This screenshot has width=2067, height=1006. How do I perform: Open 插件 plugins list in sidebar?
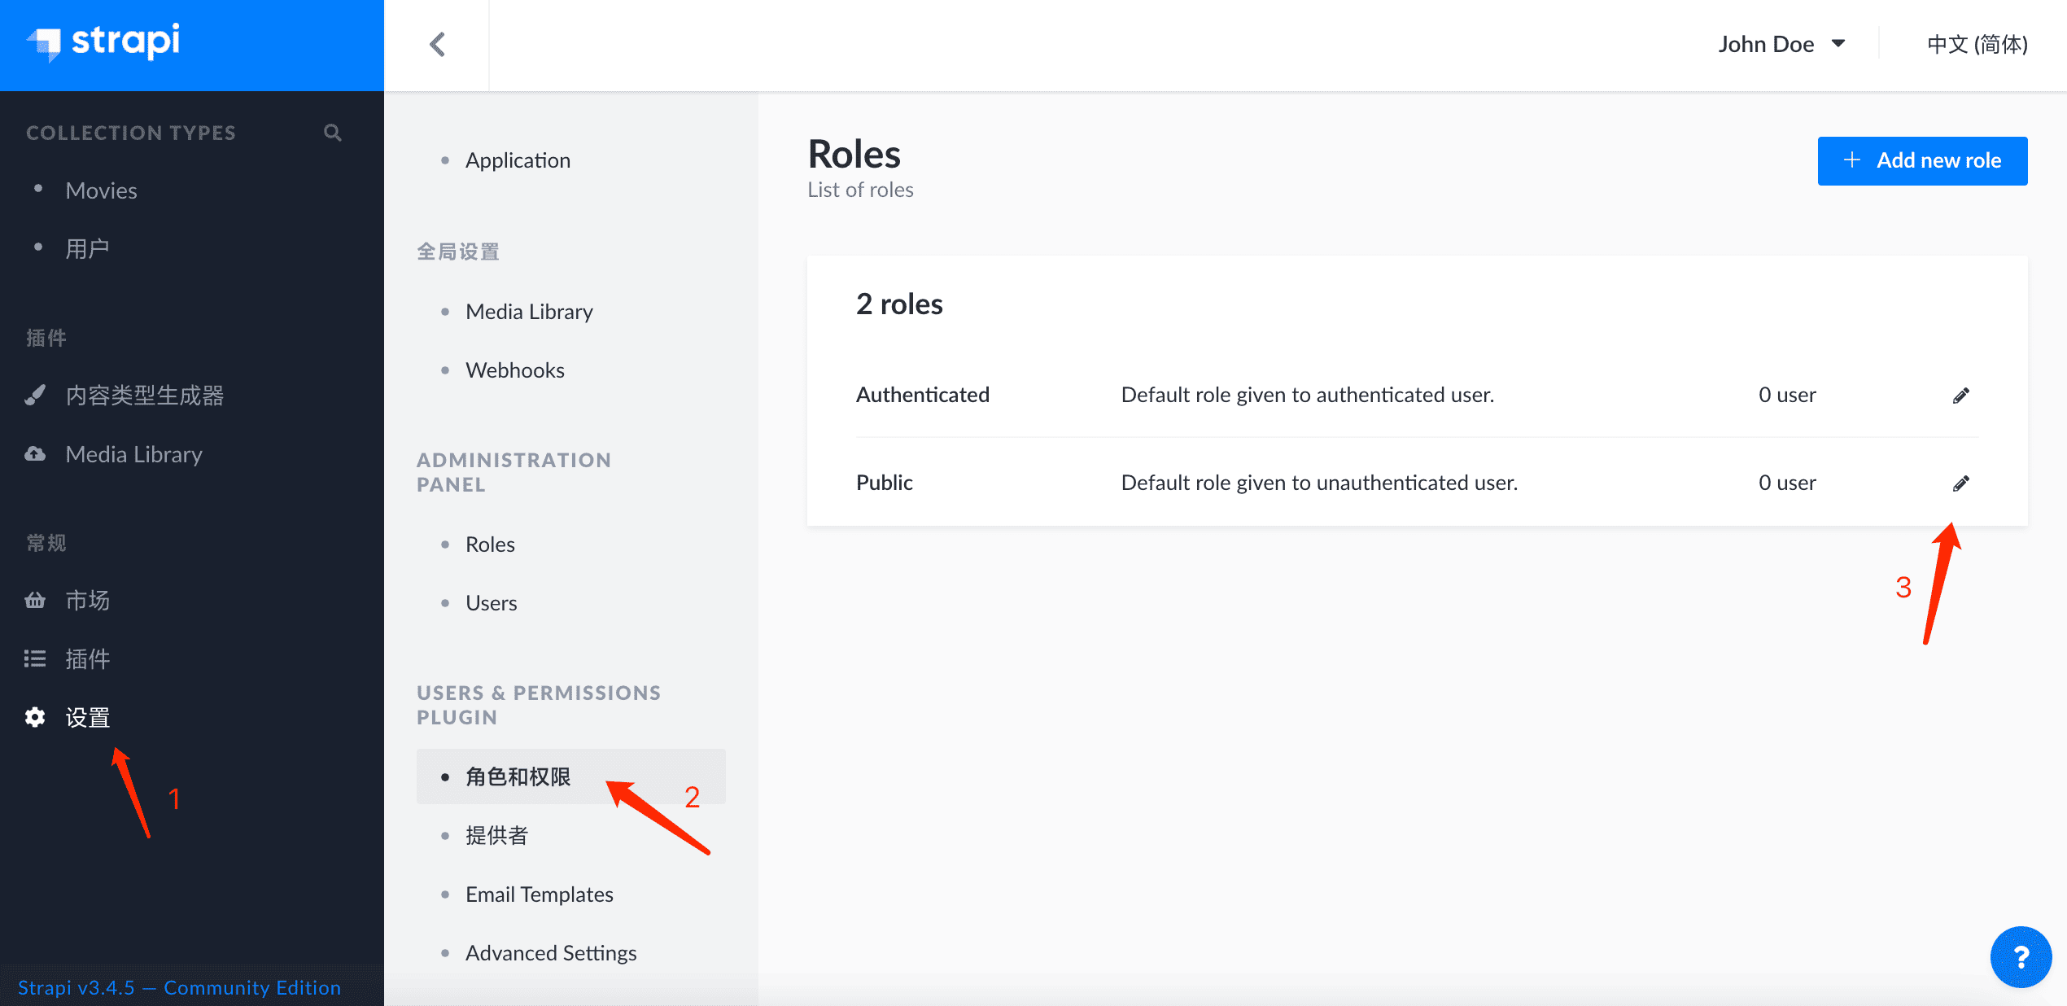tap(87, 659)
